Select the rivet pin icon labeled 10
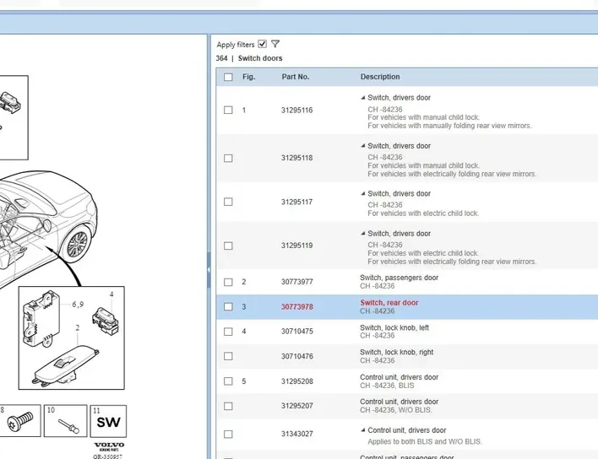The image size is (598, 459). click(64, 423)
